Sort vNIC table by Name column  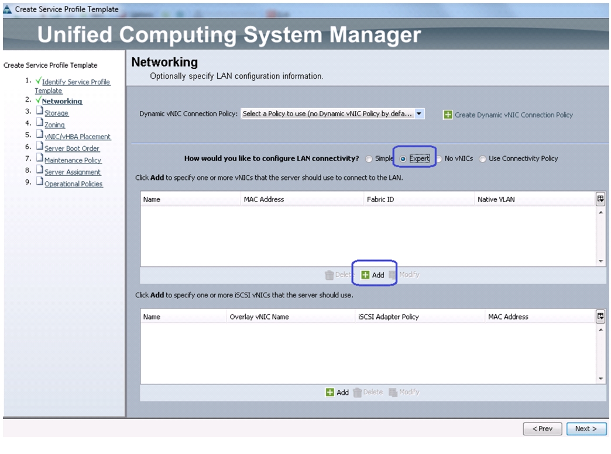[191, 199]
